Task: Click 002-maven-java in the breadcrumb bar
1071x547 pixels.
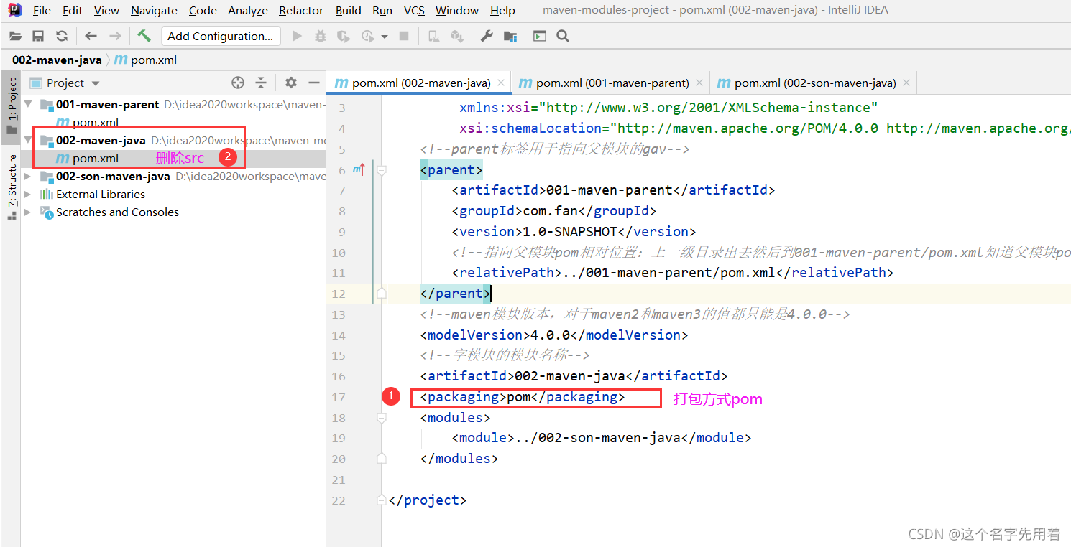Action: tap(57, 60)
